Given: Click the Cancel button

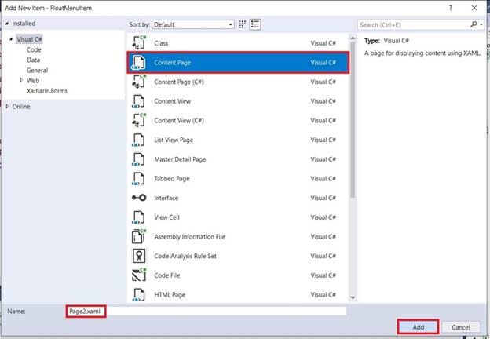Looking at the screenshot, I should pos(461,326).
